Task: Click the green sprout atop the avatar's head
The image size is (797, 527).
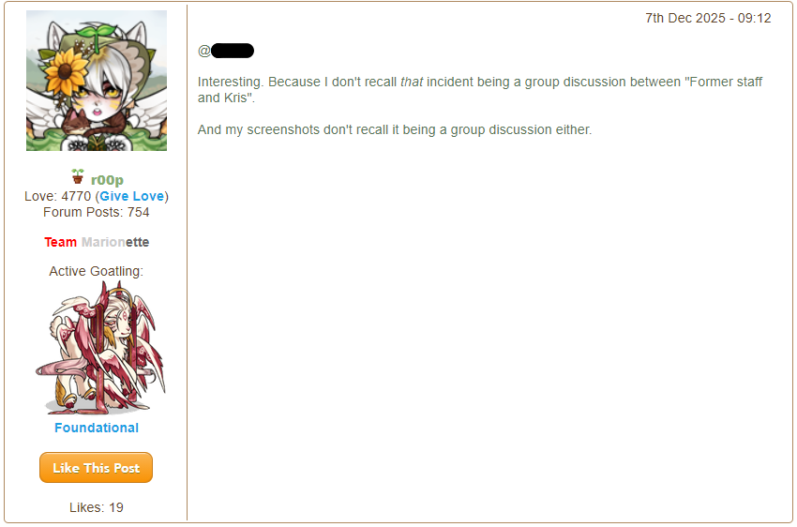Action: [x=93, y=33]
